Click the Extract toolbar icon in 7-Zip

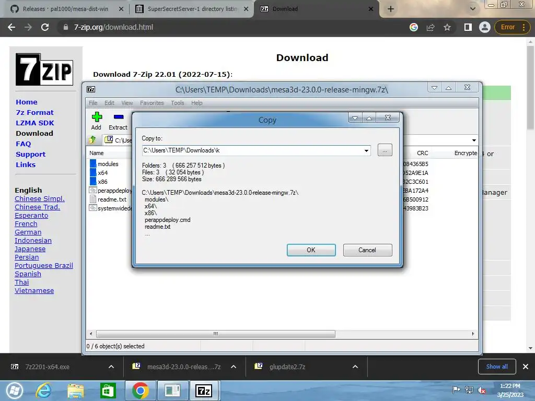pyautogui.click(x=119, y=117)
